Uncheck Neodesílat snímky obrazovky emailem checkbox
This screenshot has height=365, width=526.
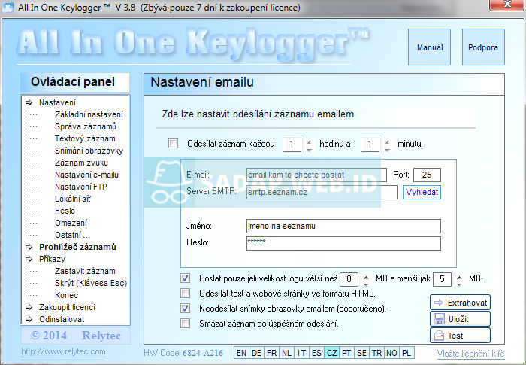(185, 309)
